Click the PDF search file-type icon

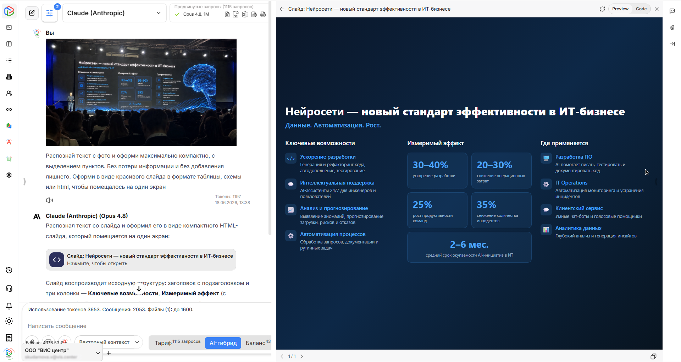[x=236, y=14]
